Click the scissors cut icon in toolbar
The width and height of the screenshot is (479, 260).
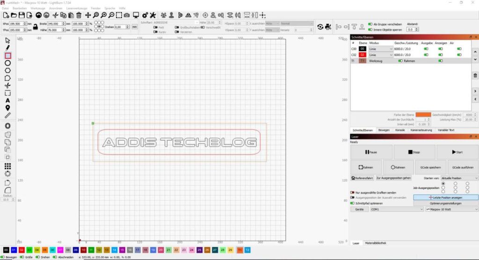pyautogui.click(x=55, y=15)
